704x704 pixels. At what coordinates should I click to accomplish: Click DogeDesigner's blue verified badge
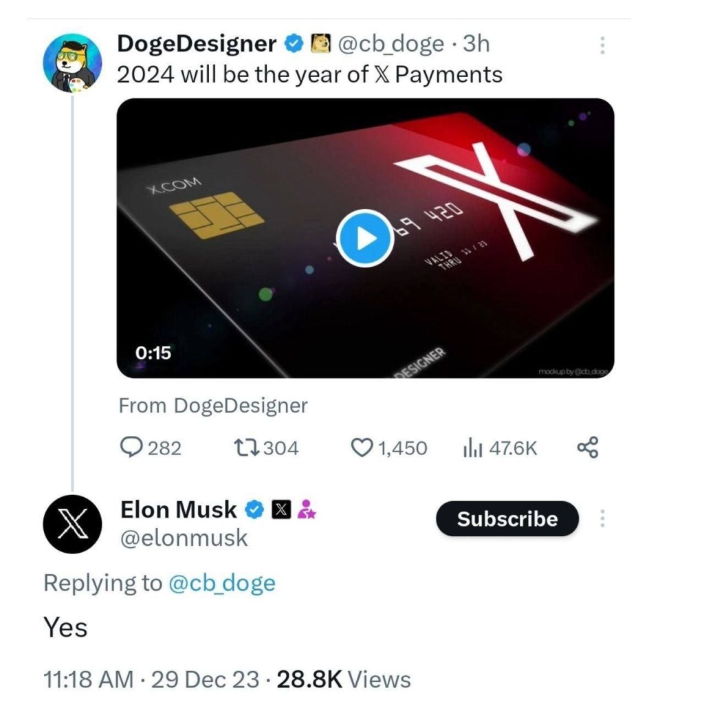[294, 44]
